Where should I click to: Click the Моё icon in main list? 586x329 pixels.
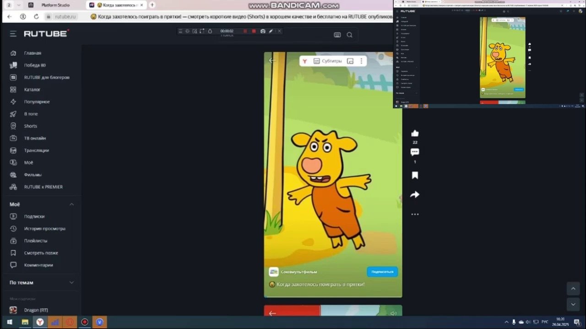13,163
